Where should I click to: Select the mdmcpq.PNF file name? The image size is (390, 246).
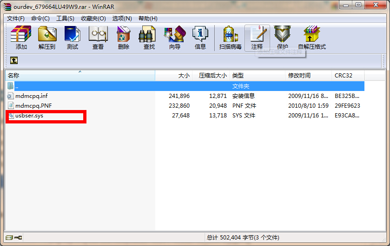point(33,106)
